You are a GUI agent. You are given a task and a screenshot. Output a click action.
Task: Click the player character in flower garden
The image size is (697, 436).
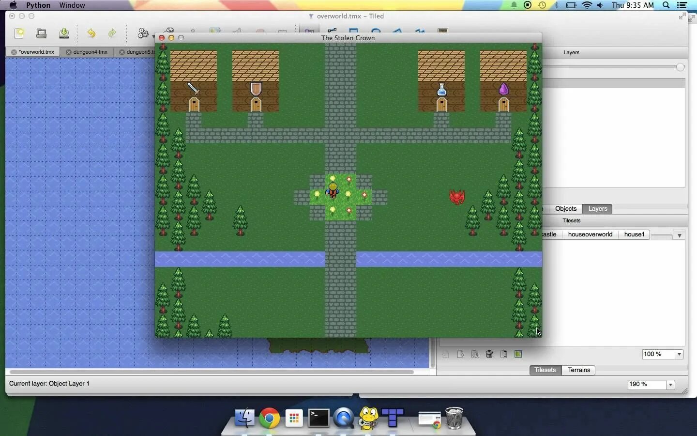point(333,190)
